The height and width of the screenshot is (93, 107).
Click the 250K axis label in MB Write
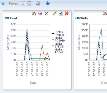point(85,30)
